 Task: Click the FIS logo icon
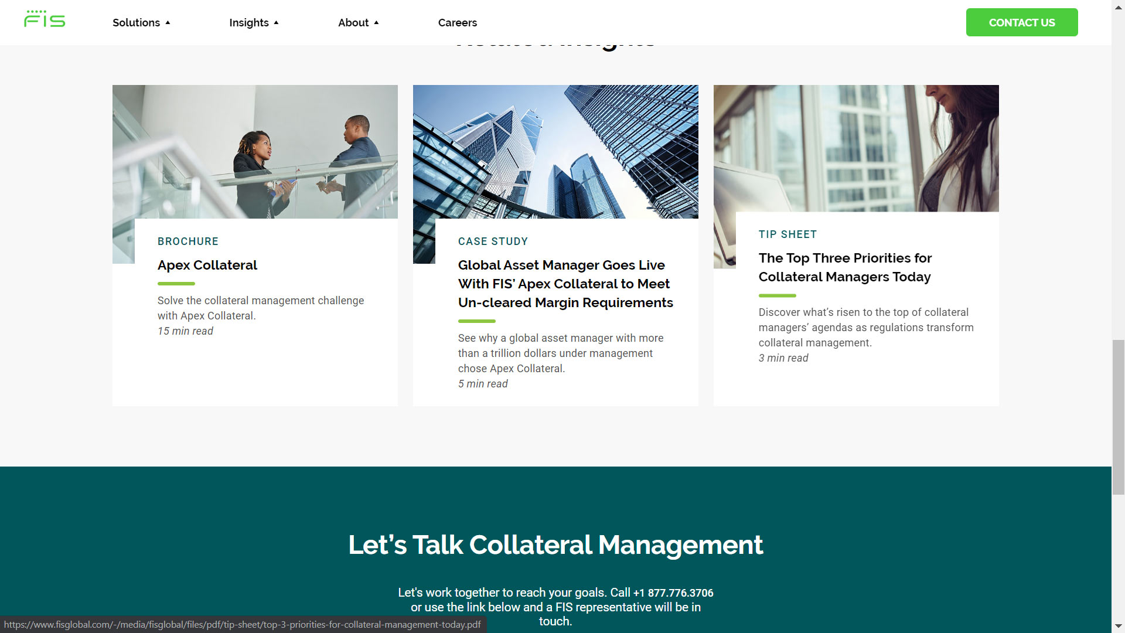(x=45, y=19)
